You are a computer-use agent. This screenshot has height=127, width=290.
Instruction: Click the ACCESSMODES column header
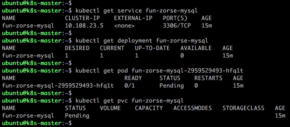(x=193, y=108)
